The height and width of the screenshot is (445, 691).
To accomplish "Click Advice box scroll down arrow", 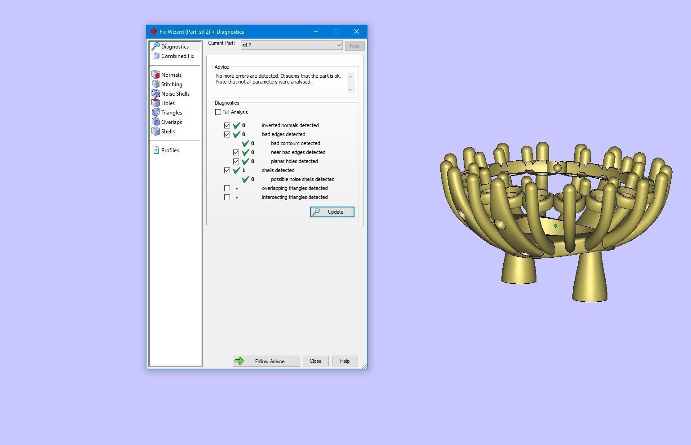I will (x=351, y=90).
